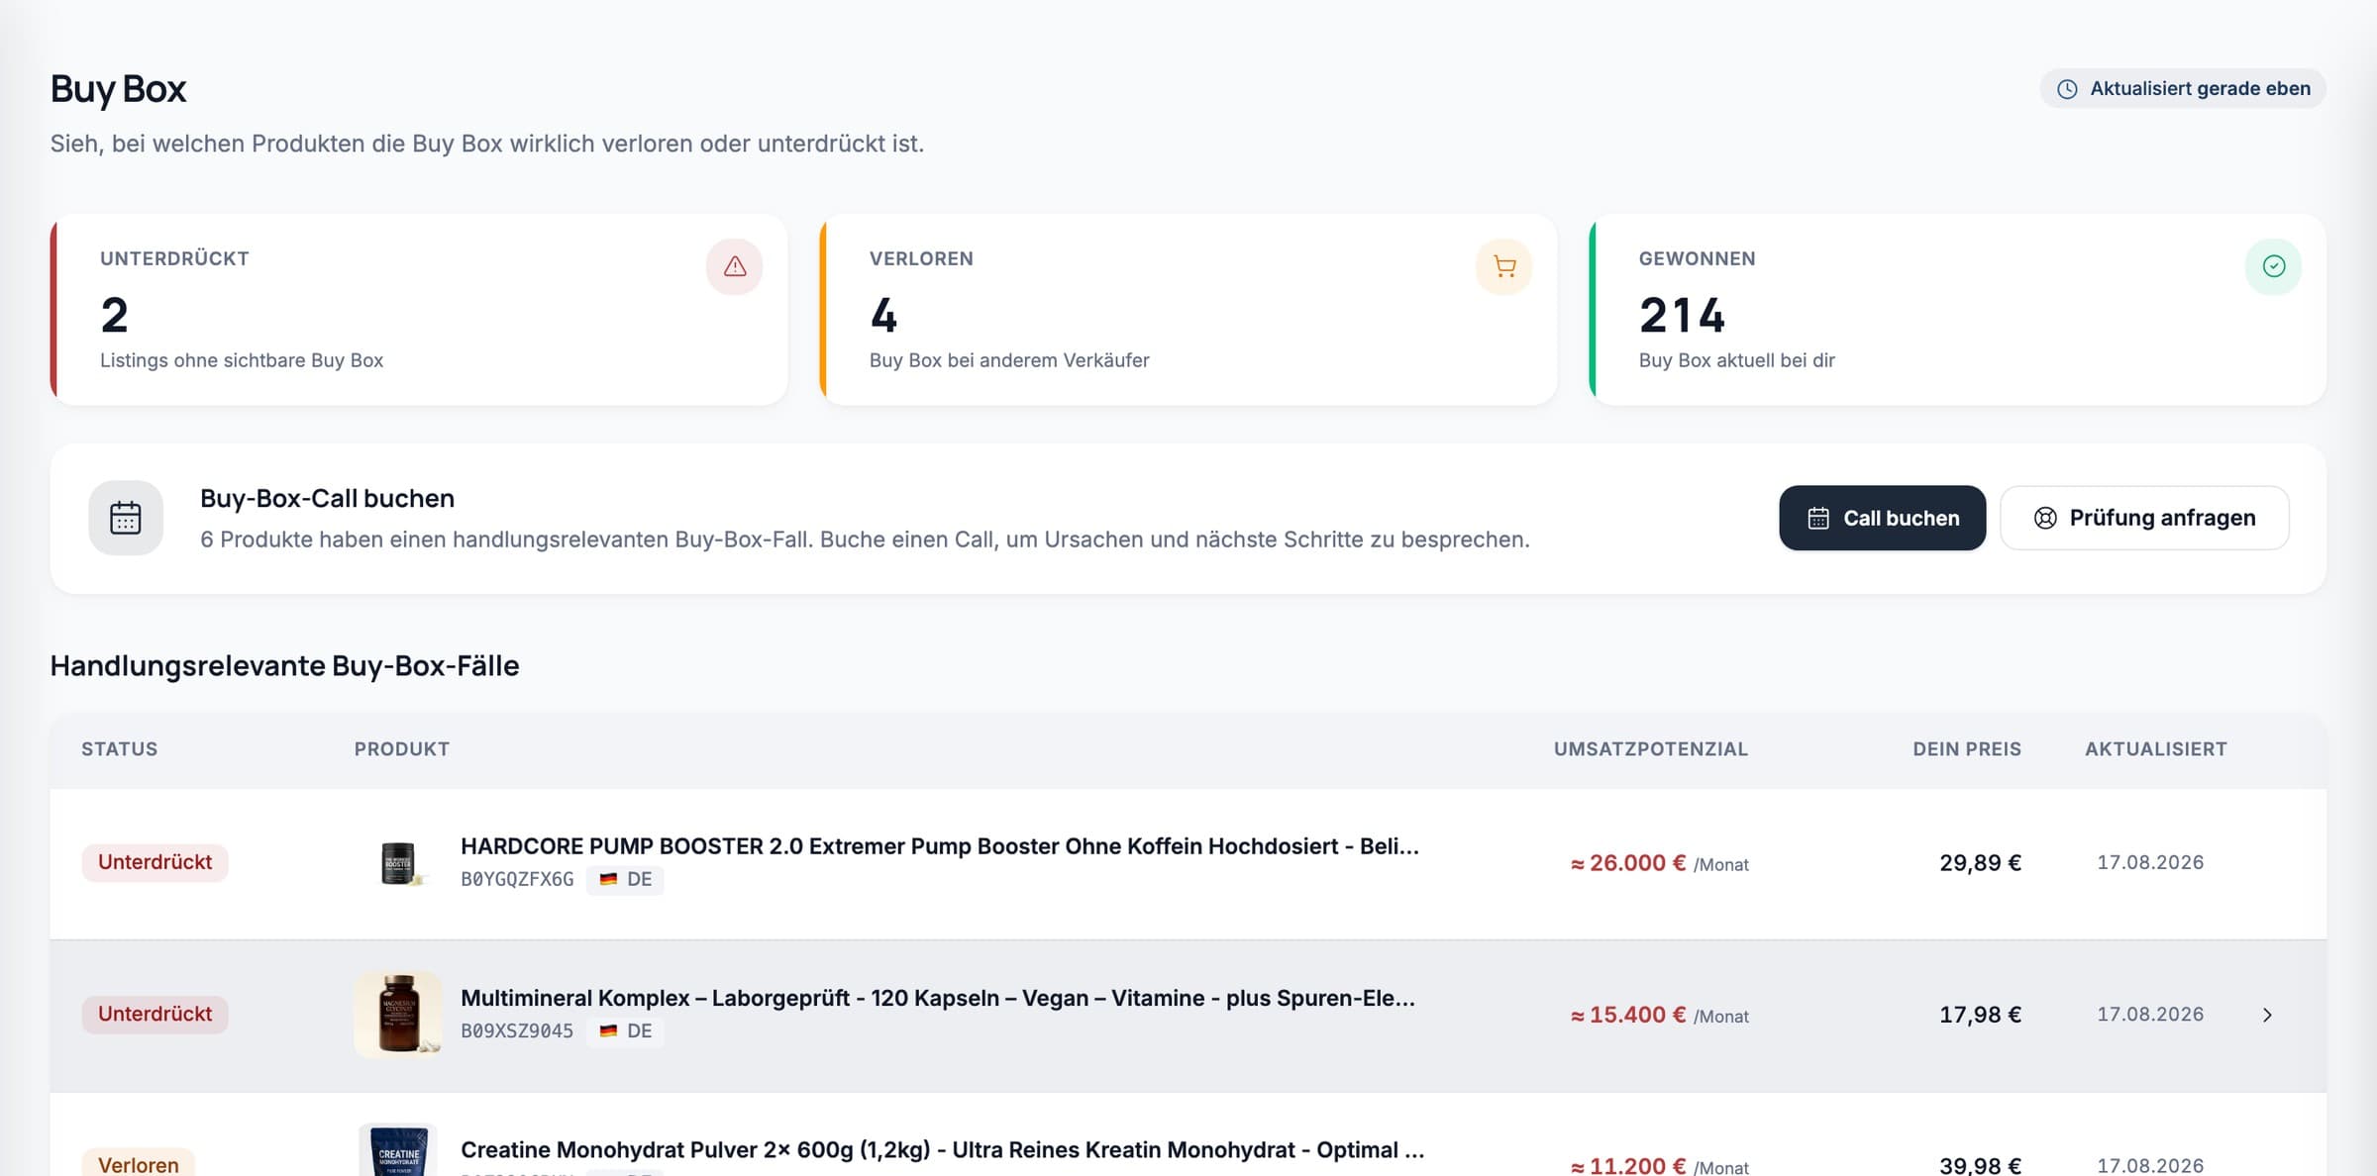Click the Unterdrückt badge in the Multimineral Komplex row
The width and height of the screenshot is (2377, 1176).
(155, 1014)
